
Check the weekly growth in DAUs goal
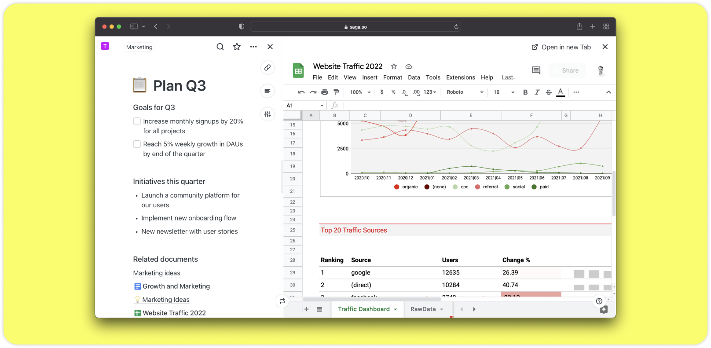pos(137,144)
